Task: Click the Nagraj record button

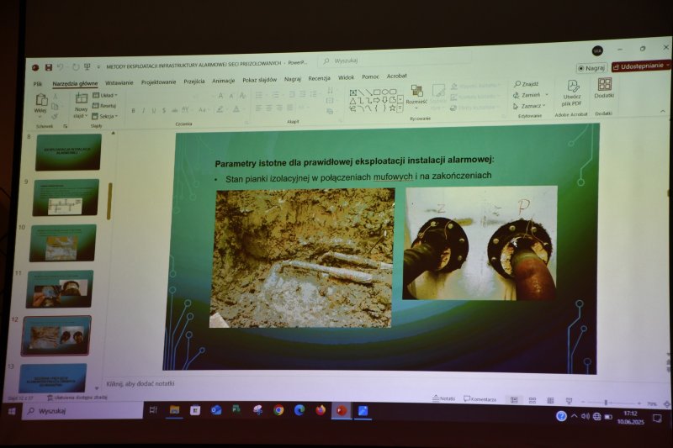Action: click(x=591, y=68)
